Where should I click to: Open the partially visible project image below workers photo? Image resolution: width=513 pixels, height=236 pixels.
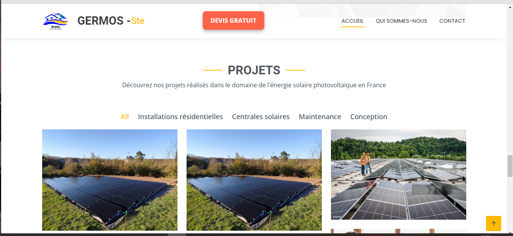pos(399,231)
